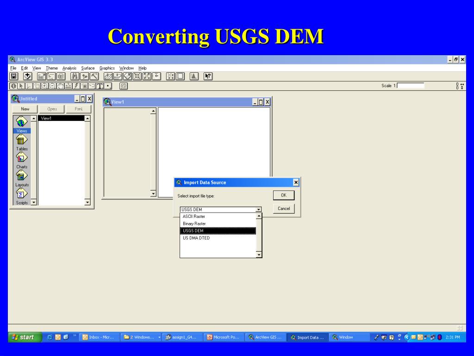The width and height of the screenshot is (474, 356).
Task: Open the Layouts section in project window
Action: 22,178
